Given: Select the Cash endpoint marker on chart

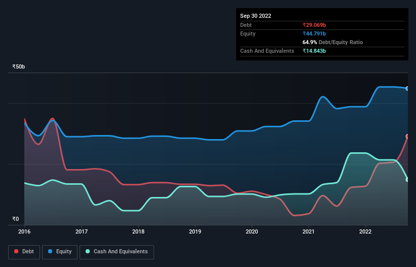Looking at the screenshot, I should (407, 180).
